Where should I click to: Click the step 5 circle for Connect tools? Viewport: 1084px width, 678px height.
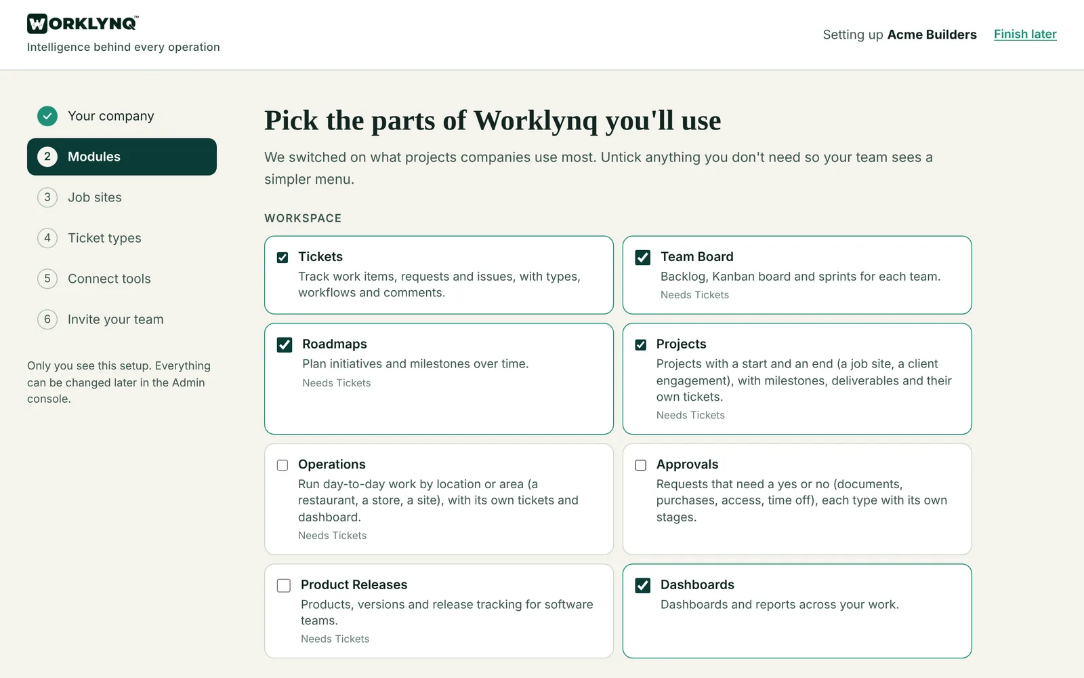coord(47,279)
